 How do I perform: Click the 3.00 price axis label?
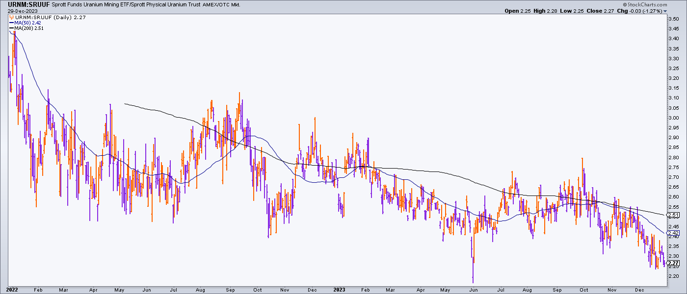(674, 118)
